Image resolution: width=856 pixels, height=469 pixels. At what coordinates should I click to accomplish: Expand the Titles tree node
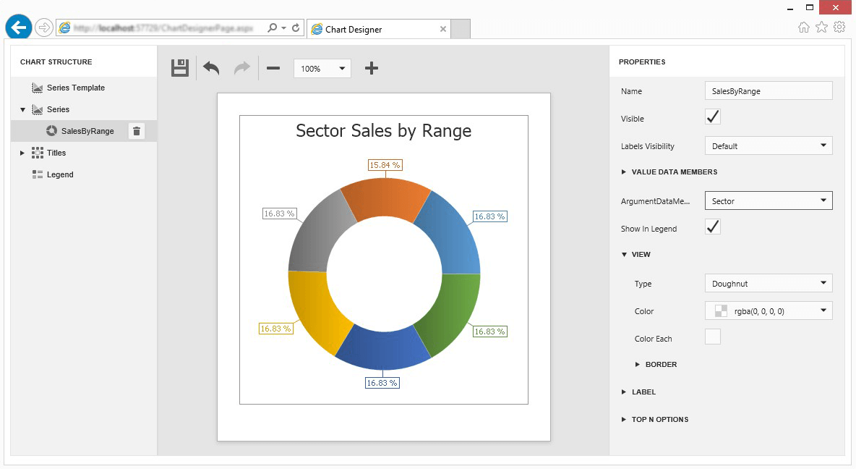coord(22,153)
